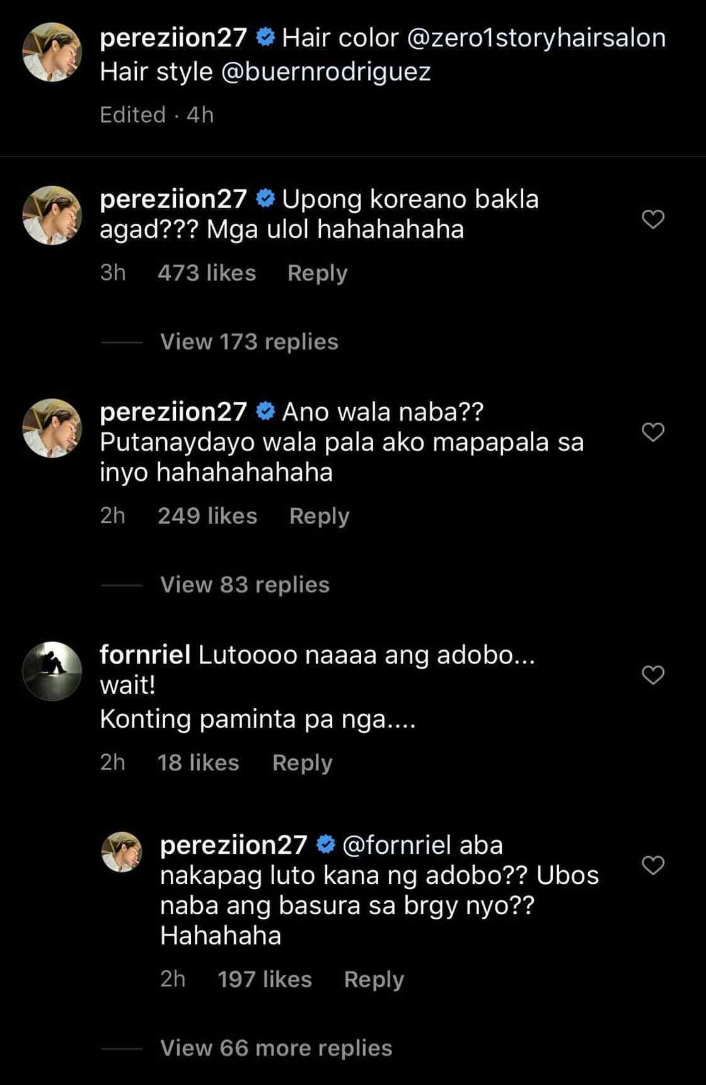This screenshot has height=1085, width=706.
Task: Open @zero1storyhairsalon profile mention
Action: point(536,38)
